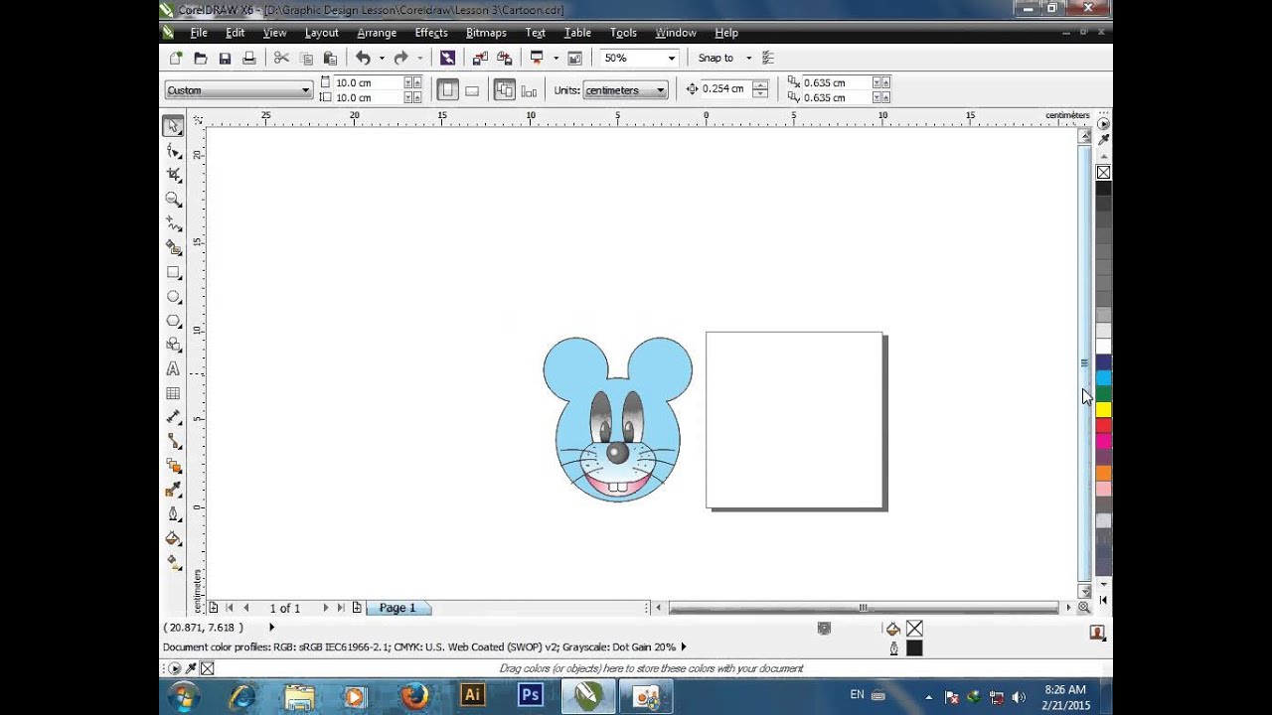The image size is (1272, 715).
Task: Open the Arrange menu
Action: pos(377,33)
